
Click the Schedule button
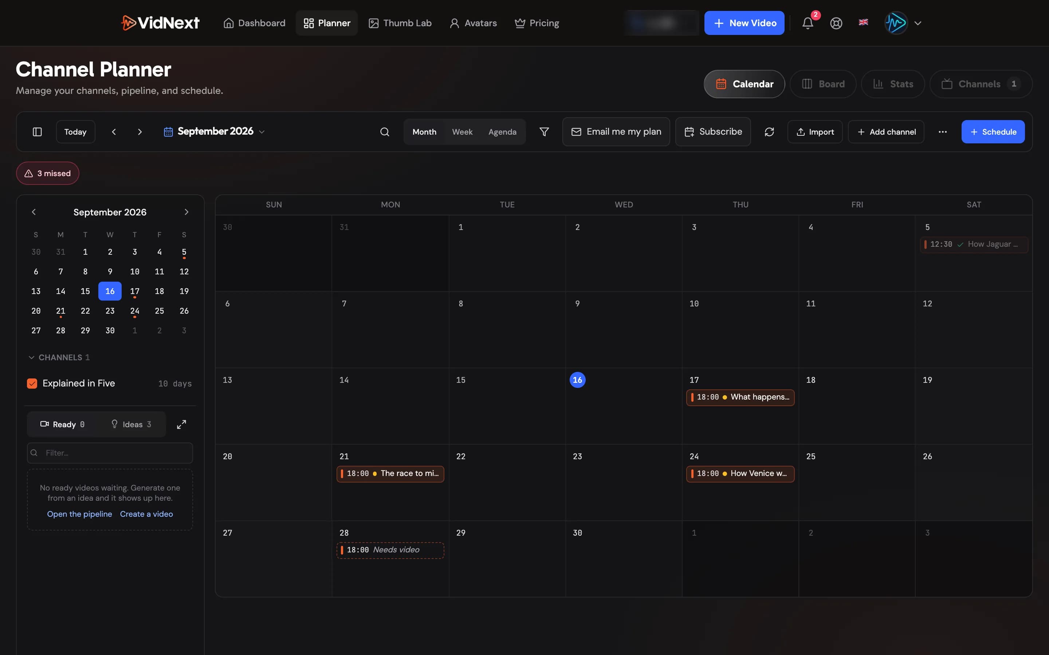point(993,132)
